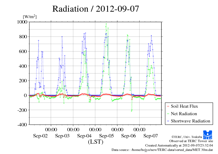
Task: Click the 'Sep-03' date label
Action: click(62, 136)
